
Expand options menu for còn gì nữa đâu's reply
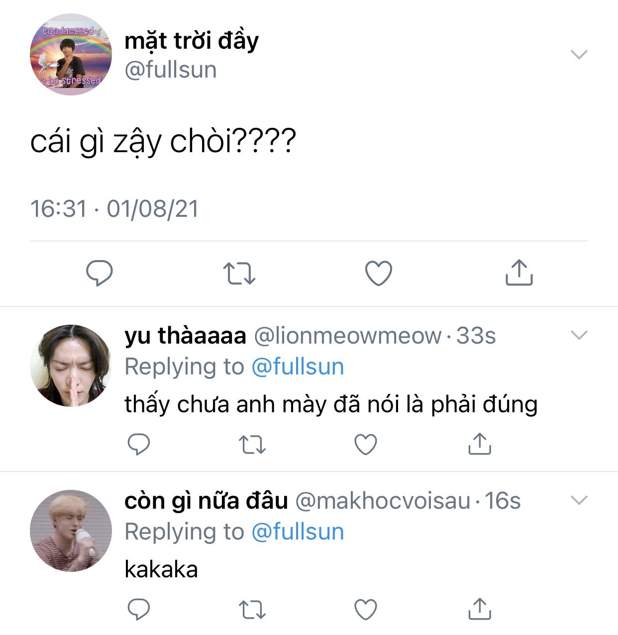[x=579, y=500]
